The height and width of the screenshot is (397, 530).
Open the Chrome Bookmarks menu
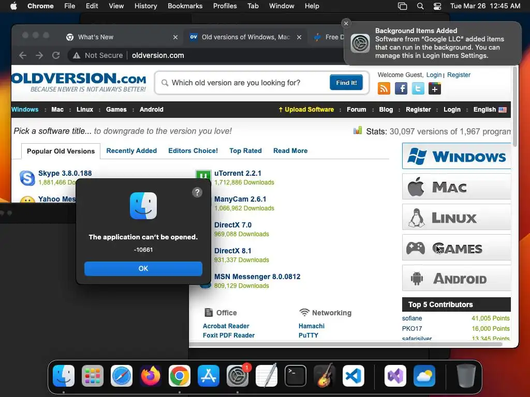(x=185, y=6)
